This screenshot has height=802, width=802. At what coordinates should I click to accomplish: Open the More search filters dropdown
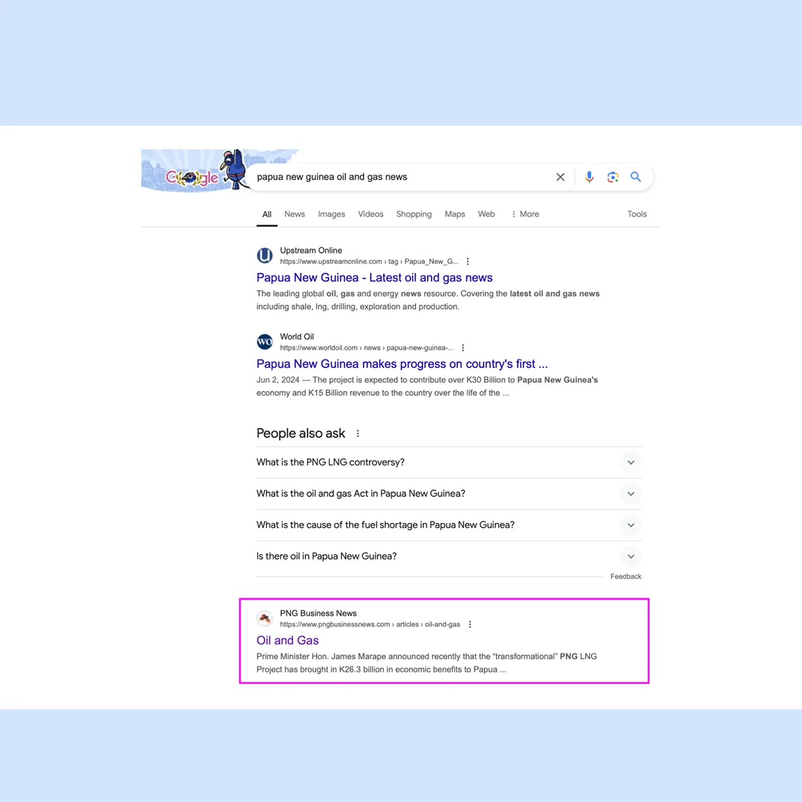tap(525, 214)
